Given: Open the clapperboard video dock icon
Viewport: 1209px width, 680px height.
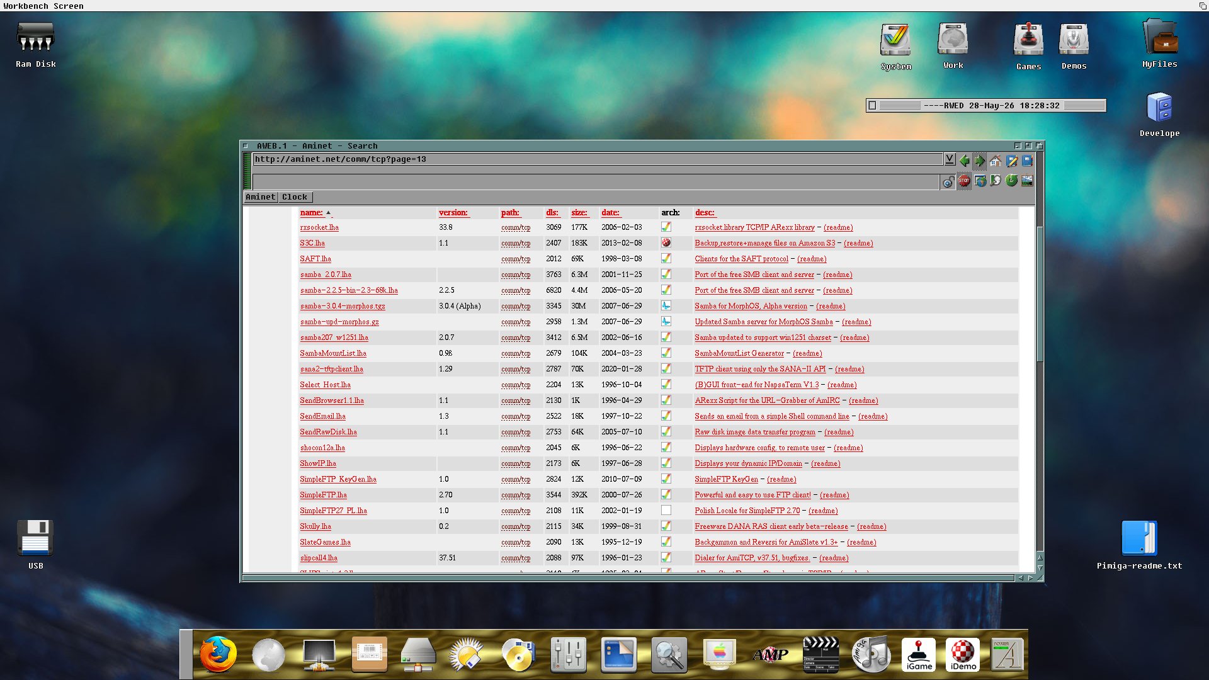Looking at the screenshot, I should point(821,655).
